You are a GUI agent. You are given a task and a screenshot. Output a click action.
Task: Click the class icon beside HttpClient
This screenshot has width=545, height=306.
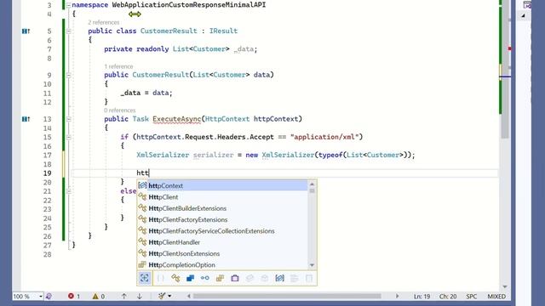[142, 196]
